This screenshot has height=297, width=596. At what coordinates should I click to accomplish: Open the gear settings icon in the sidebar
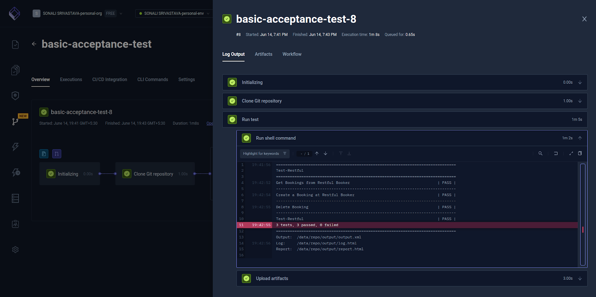15,250
